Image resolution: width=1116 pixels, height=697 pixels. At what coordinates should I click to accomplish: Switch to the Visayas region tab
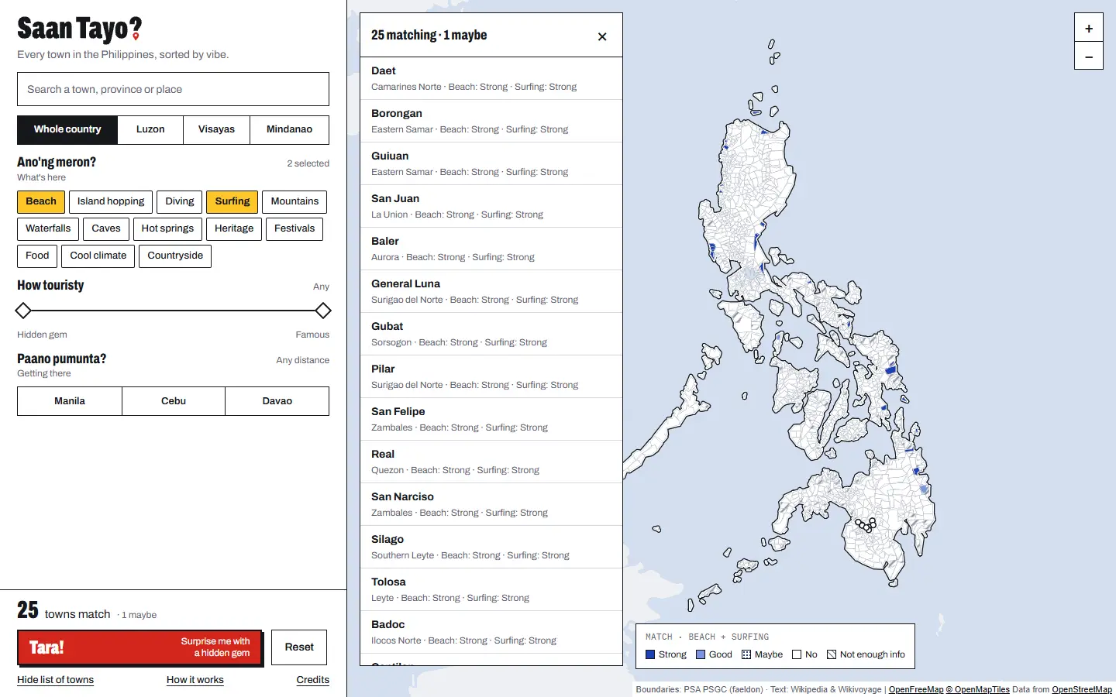[x=216, y=129]
